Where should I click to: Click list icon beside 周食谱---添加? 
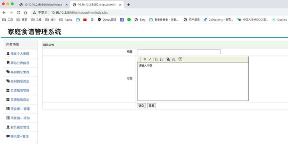(8, 118)
